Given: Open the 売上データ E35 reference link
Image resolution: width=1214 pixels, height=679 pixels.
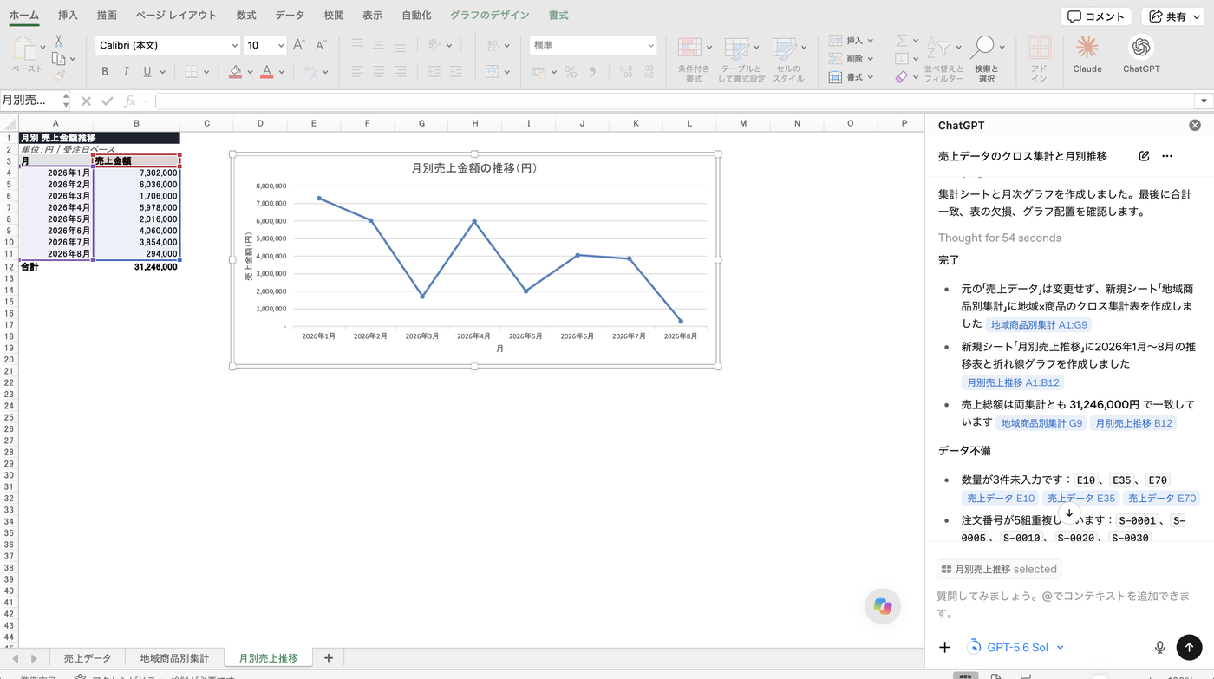Looking at the screenshot, I should tap(1080, 499).
